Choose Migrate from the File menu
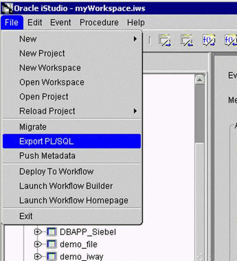The image size is (237, 261). (72, 127)
